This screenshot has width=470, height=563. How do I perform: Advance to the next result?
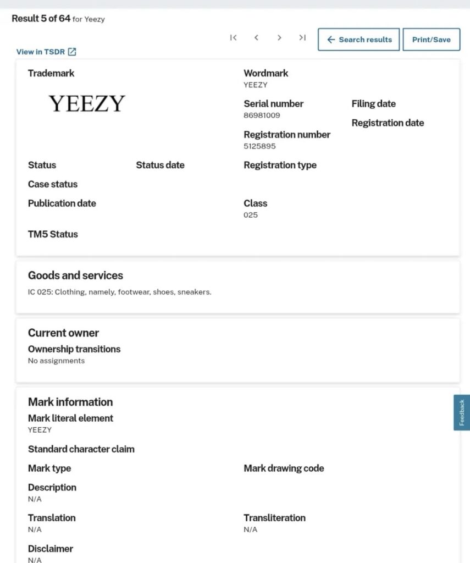point(279,38)
